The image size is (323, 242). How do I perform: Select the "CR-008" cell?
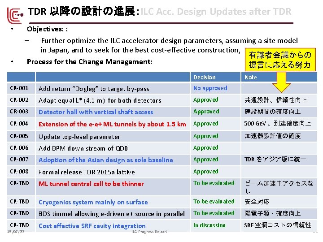21,172
